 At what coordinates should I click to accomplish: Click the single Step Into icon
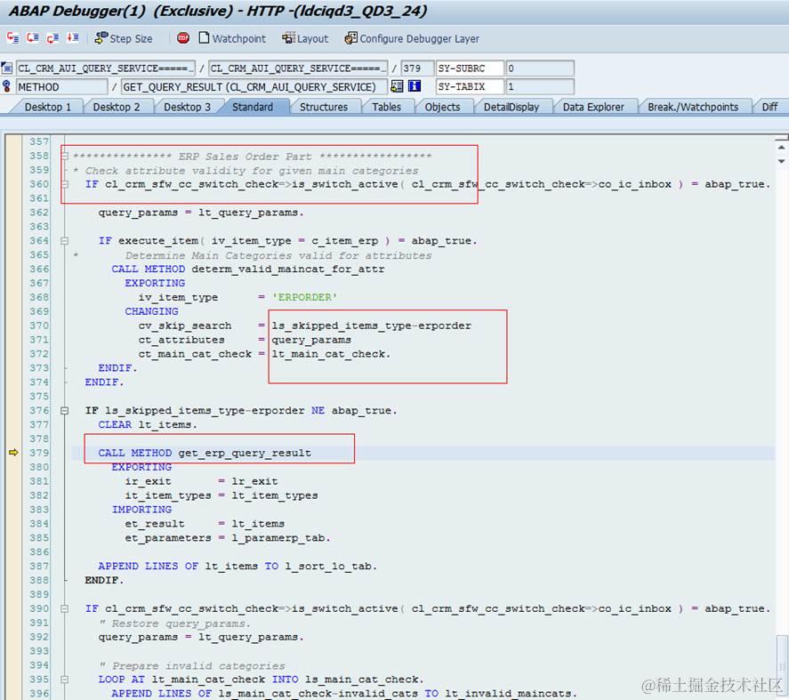[12, 37]
